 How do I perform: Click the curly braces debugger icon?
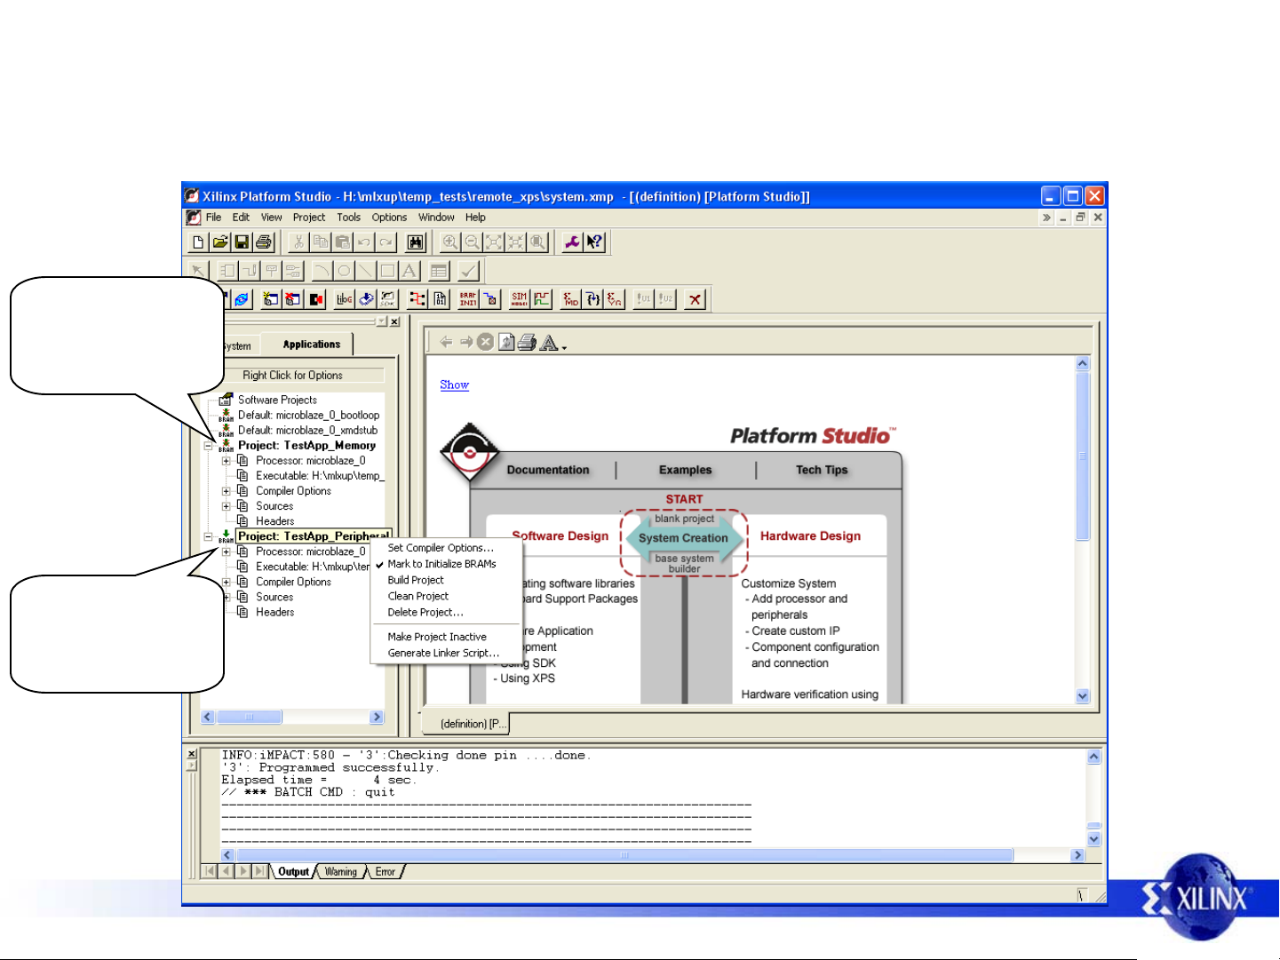(593, 299)
